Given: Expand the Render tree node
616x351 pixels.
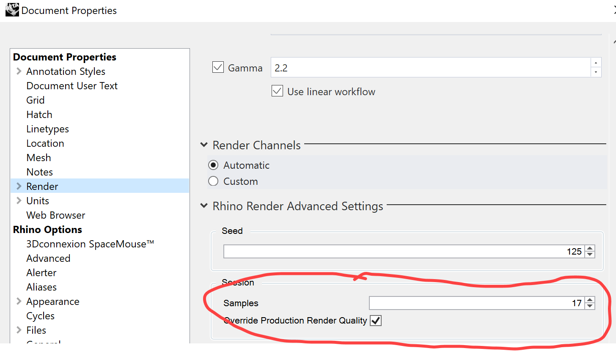Looking at the screenshot, I should coord(19,186).
